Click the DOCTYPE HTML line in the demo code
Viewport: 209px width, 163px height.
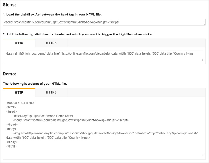pyautogui.click(x=21, y=103)
